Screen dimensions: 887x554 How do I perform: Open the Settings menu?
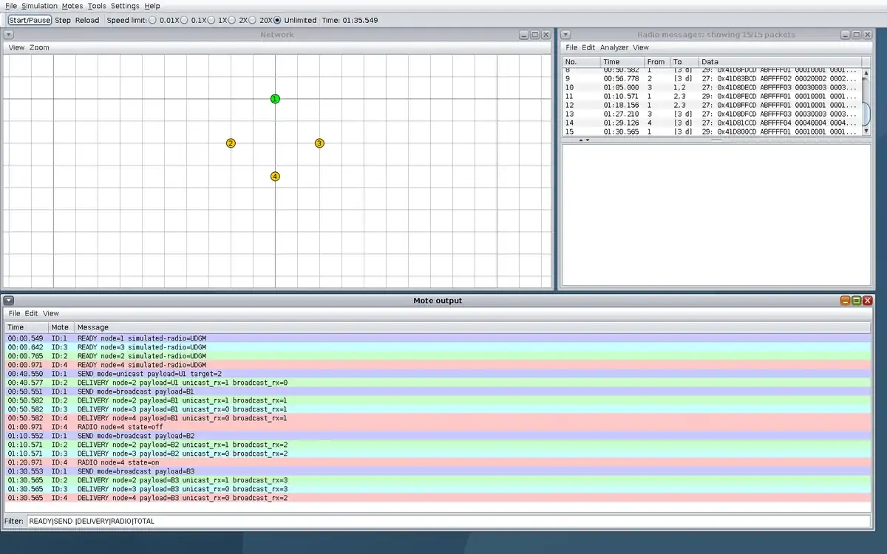tap(125, 6)
